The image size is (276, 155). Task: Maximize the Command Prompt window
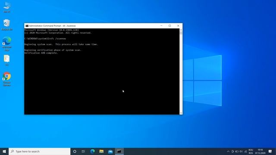[x=169, y=26]
